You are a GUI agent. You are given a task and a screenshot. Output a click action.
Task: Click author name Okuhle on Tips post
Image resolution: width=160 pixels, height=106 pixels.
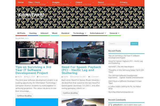point(19,77)
